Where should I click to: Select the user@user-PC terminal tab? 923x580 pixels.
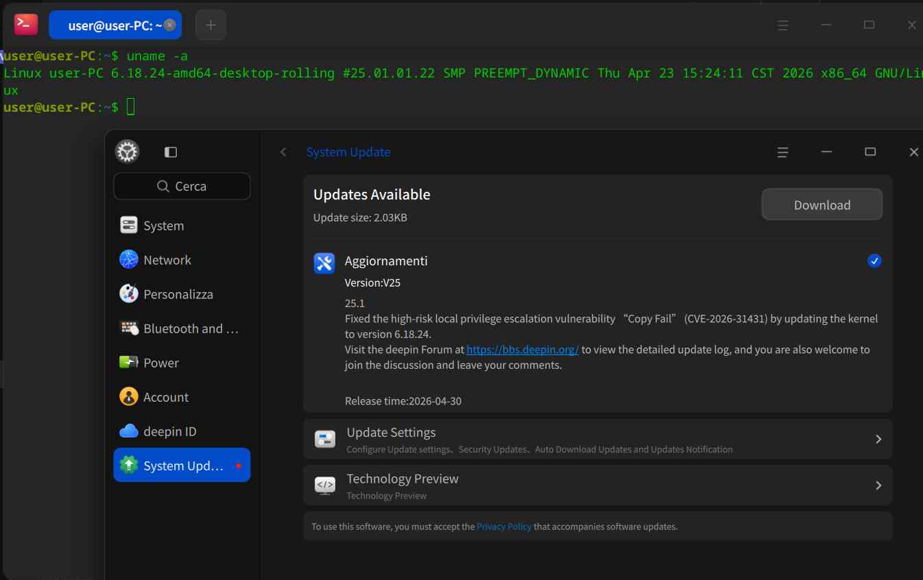(x=115, y=25)
